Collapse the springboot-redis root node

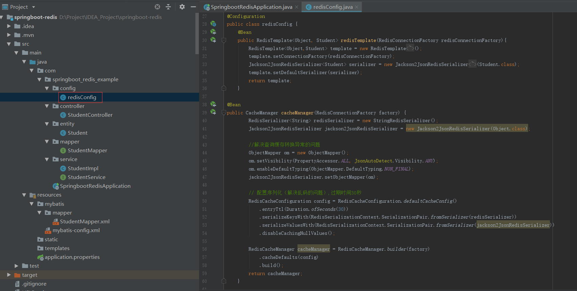(2, 17)
